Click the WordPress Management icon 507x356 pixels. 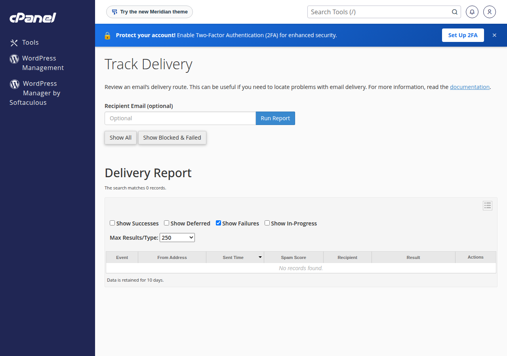14,59
